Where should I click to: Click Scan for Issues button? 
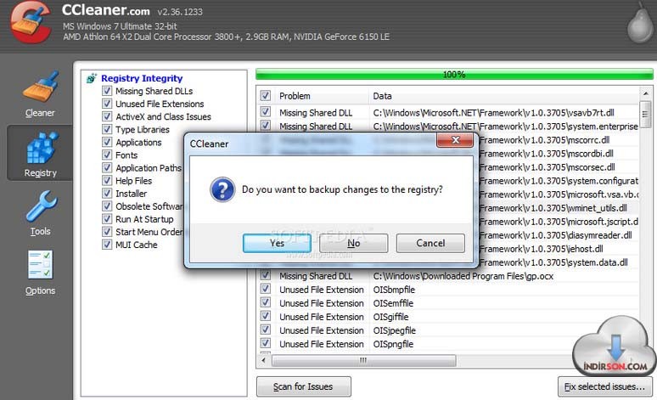(303, 386)
